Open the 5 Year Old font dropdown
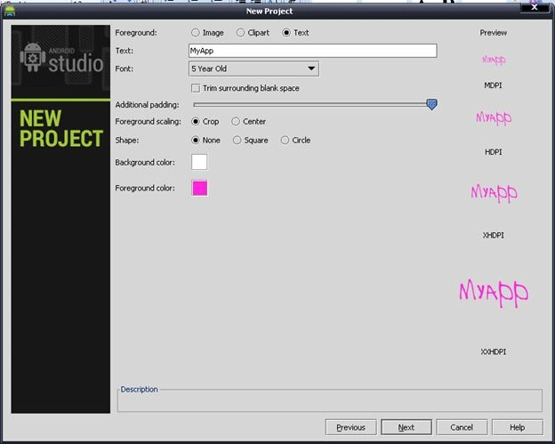555x444 pixels. [x=253, y=69]
